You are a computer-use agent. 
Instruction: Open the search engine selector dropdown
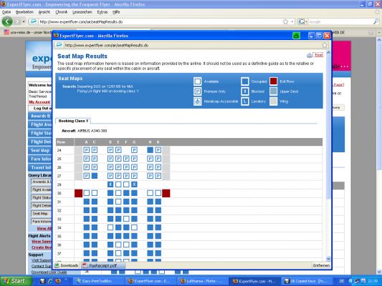[x=302, y=22]
